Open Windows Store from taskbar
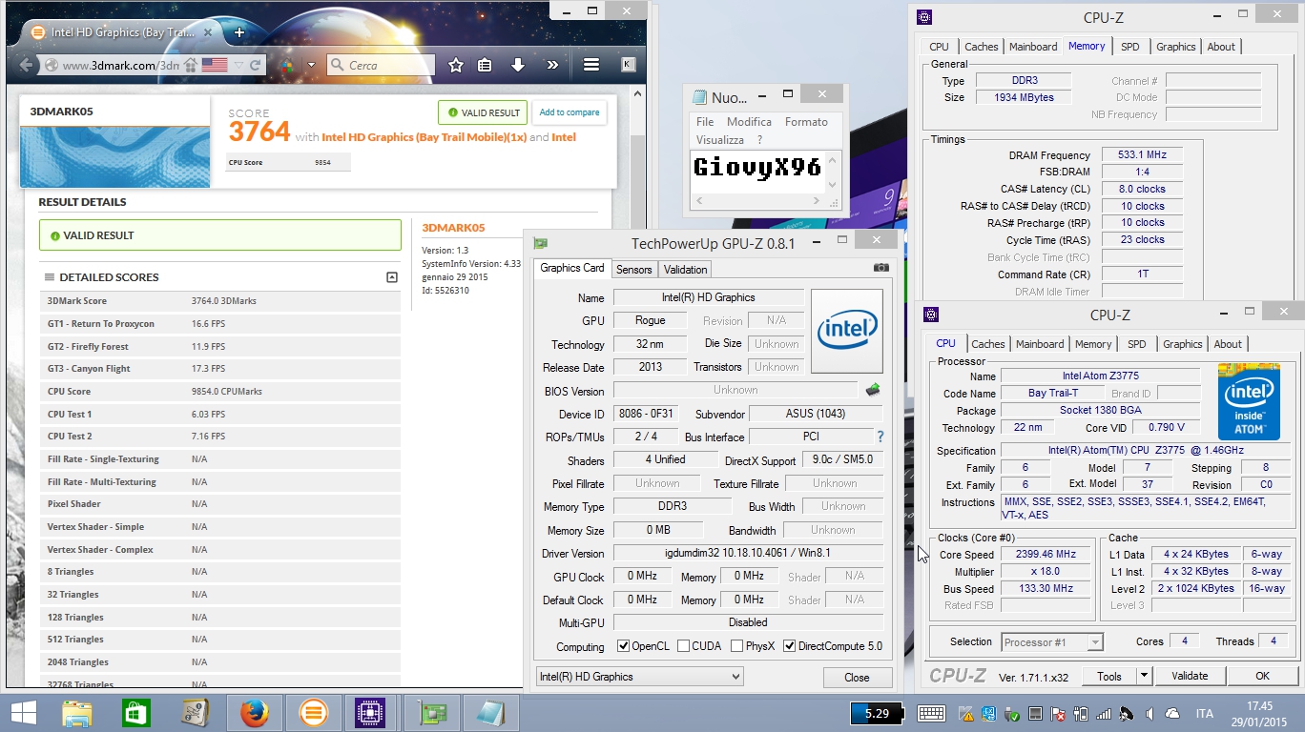This screenshot has width=1305, height=732. [136, 712]
